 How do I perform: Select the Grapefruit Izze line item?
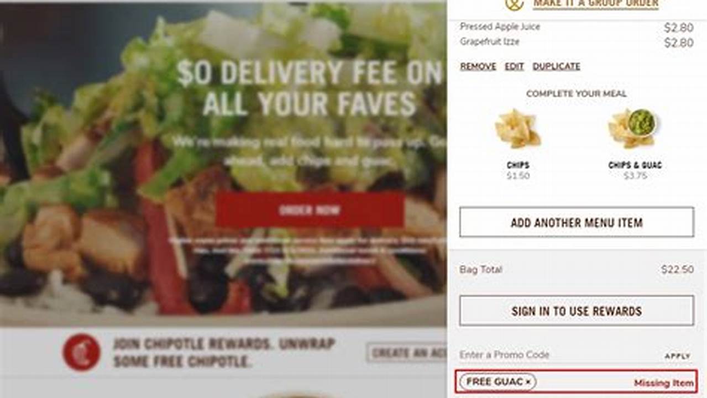[x=577, y=42]
